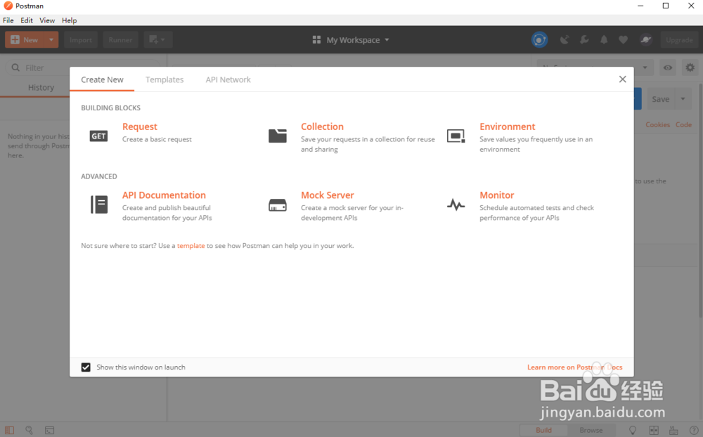Open the Help menu
The image size is (703, 437).
point(70,20)
